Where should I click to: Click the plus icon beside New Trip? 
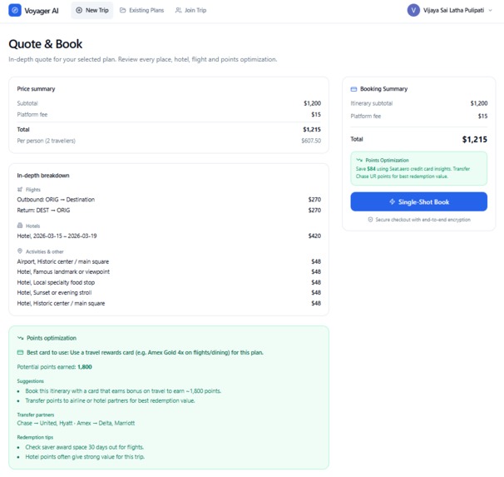(x=79, y=10)
